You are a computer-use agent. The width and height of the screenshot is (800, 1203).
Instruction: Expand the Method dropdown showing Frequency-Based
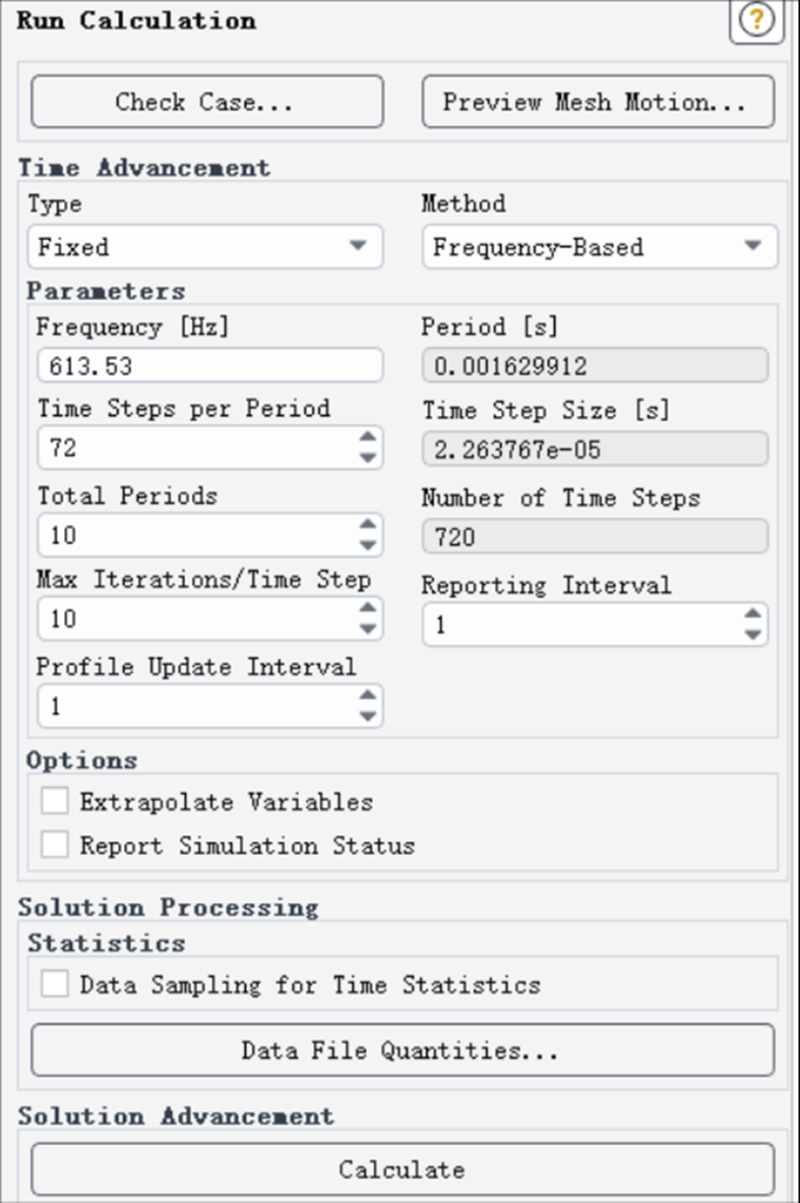tap(599, 246)
